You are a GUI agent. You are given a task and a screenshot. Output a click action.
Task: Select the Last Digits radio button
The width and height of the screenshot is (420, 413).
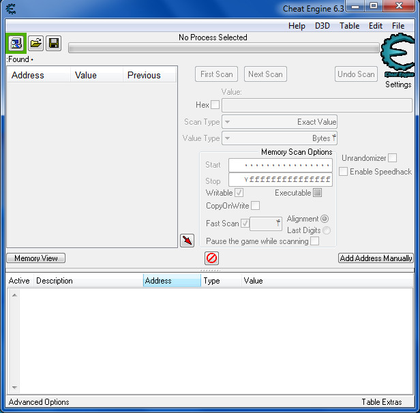(x=326, y=230)
